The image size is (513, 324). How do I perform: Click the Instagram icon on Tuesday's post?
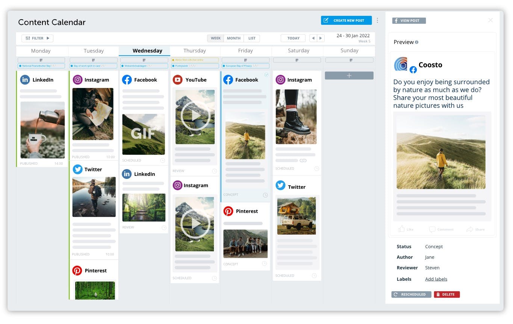(77, 80)
